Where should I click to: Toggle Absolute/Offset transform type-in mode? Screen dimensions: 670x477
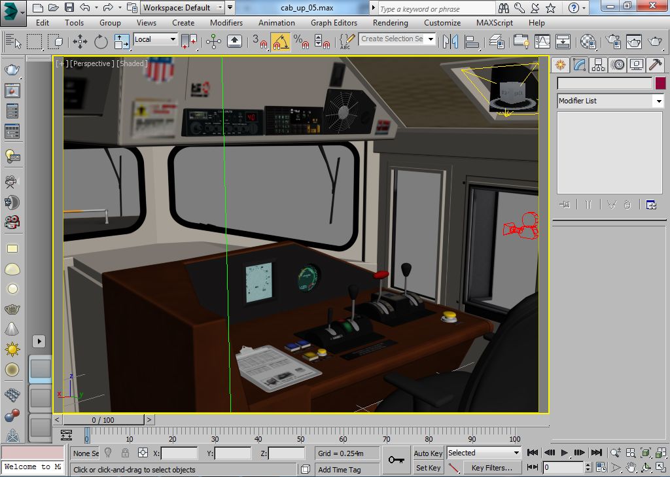(143, 453)
